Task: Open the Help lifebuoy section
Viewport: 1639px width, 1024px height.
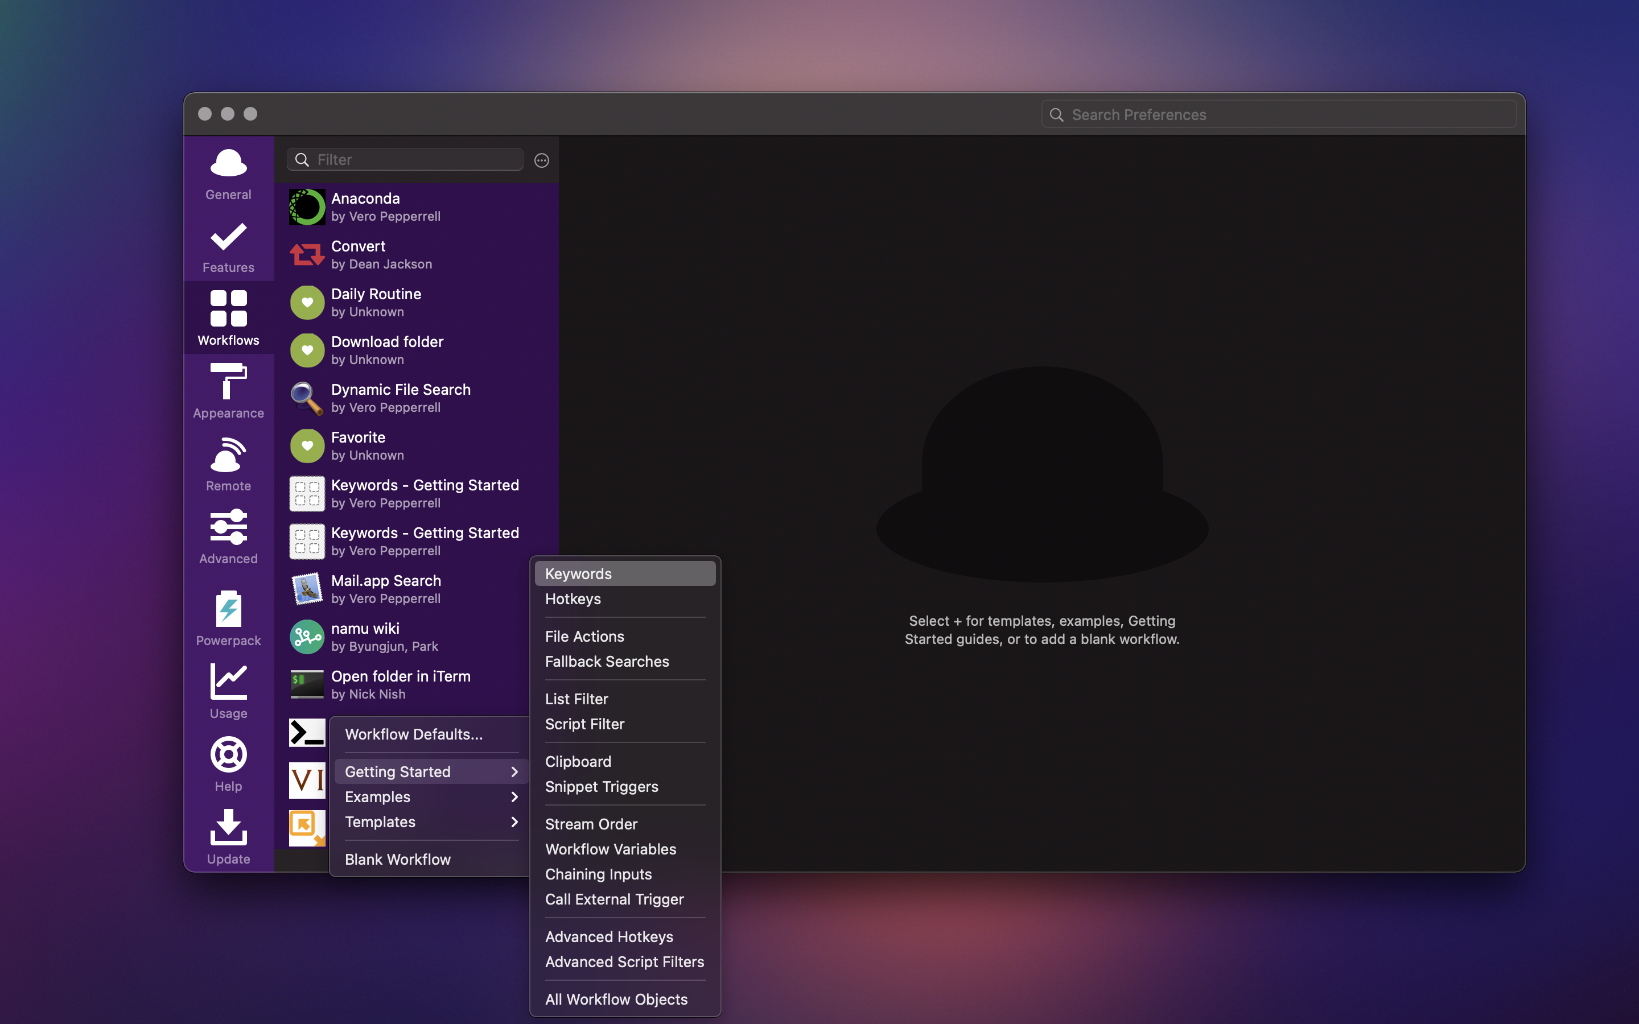Action: tap(228, 763)
